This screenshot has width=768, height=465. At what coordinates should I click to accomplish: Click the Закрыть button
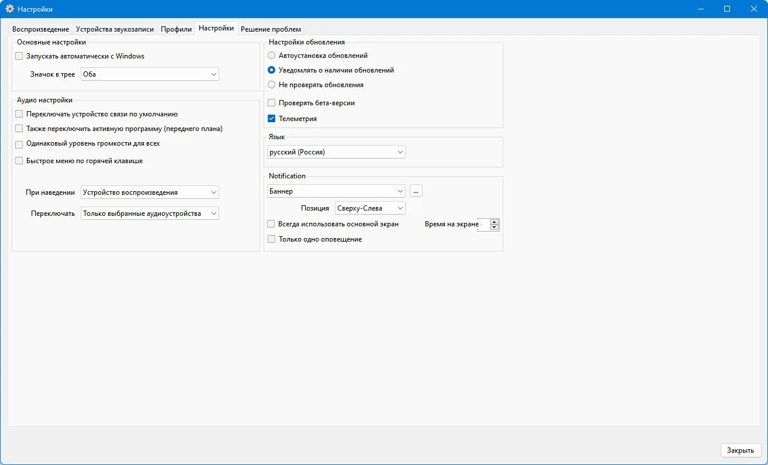[741, 450]
